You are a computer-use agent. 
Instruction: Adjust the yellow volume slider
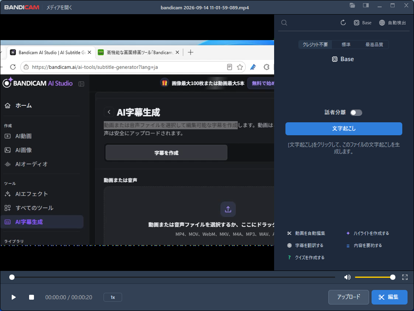pyautogui.click(x=375, y=277)
